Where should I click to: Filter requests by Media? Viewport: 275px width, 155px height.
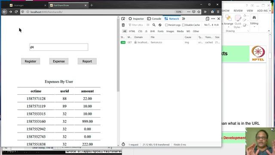pos(180,31)
